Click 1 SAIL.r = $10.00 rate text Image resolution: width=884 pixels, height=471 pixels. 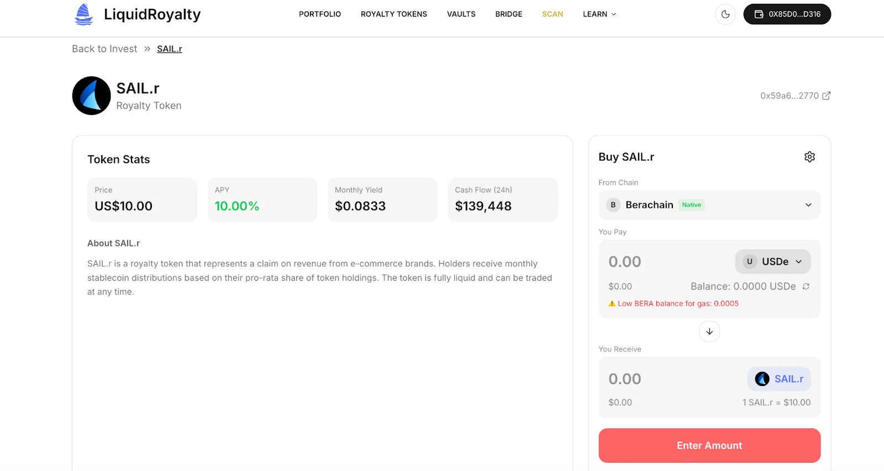pos(776,402)
